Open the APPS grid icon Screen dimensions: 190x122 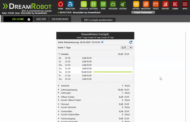coord(185,5)
